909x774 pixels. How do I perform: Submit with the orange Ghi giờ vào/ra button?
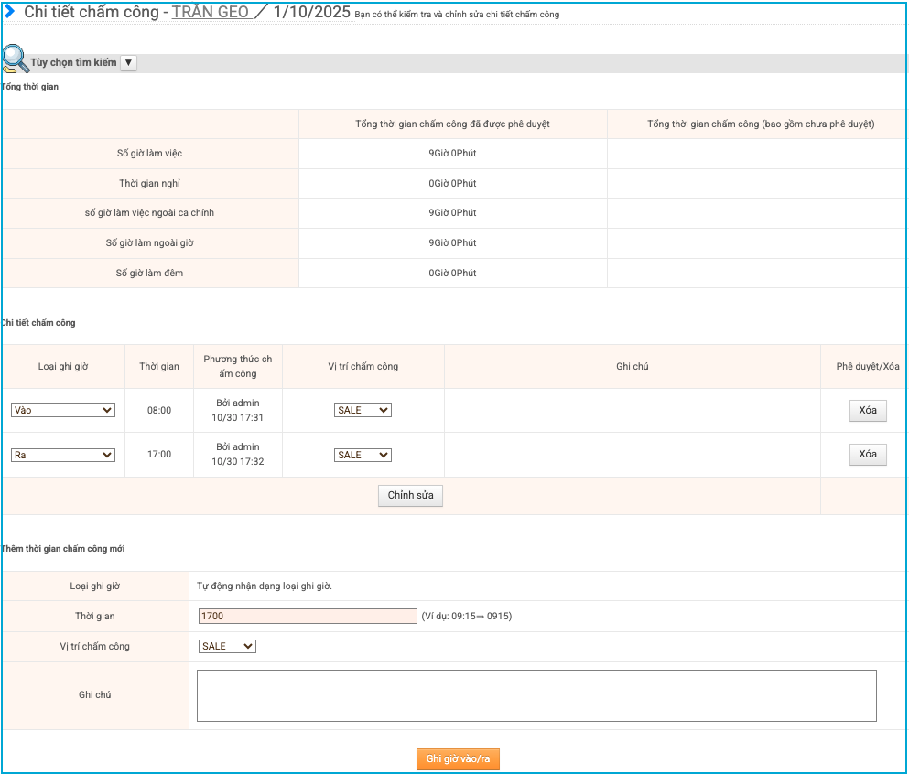pos(458,759)
